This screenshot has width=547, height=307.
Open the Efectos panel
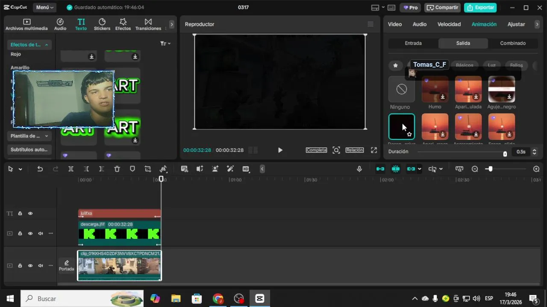click(x=123, y=25)
